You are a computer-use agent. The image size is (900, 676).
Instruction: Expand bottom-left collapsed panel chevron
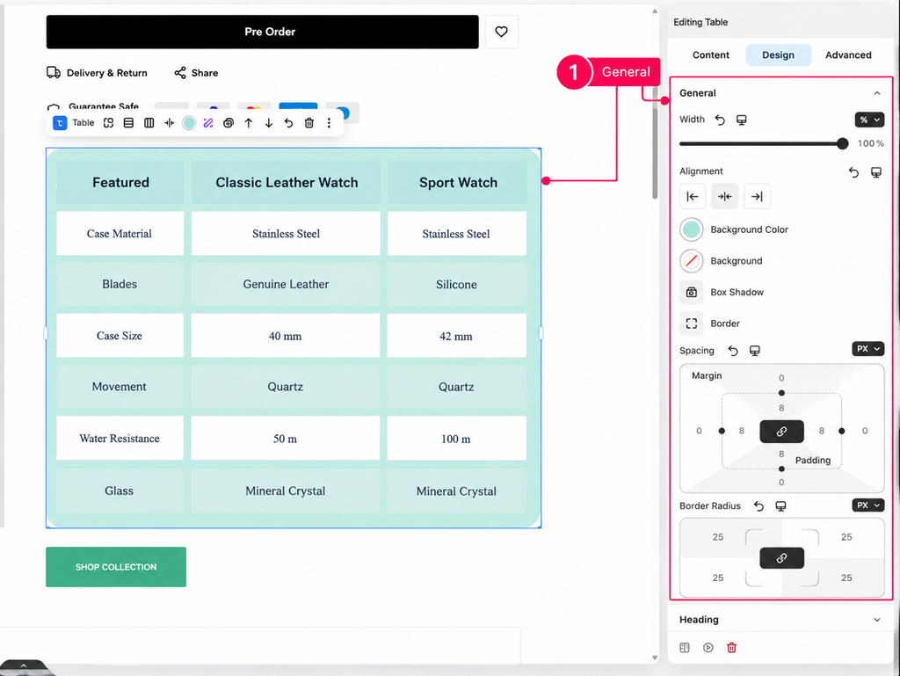pyautogui.click(x=24, y=666)
